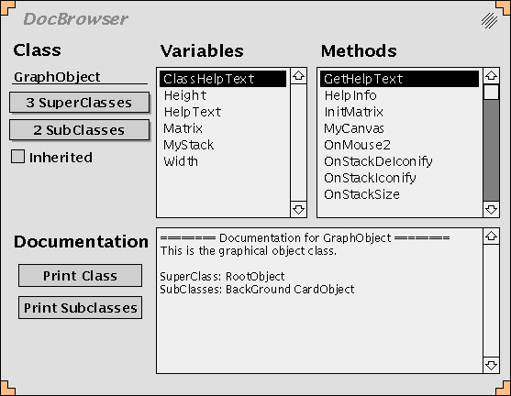Click the striped icon at top-right corner
511x396 pixels.
(x=489, y=20)
